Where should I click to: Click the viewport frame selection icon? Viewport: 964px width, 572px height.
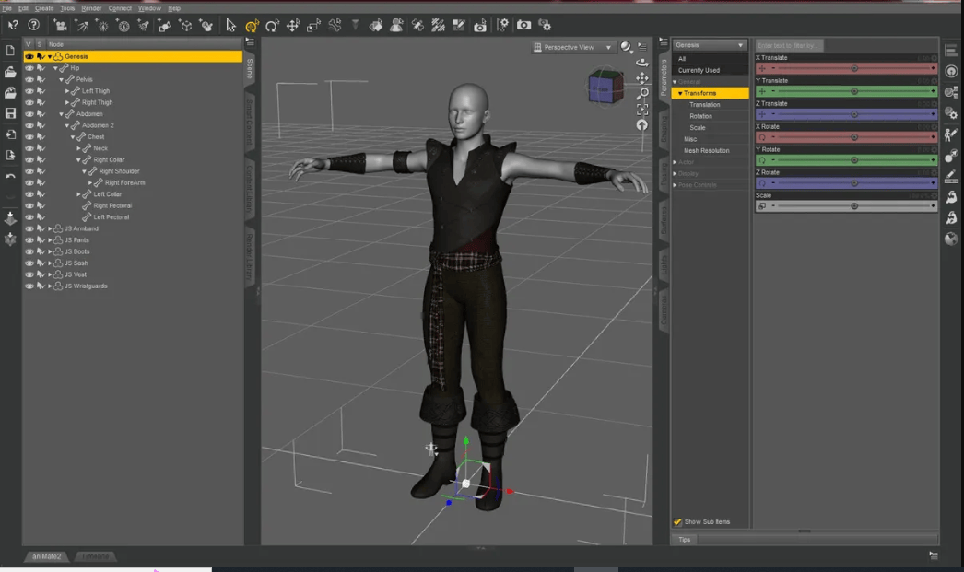coord(641,110)
